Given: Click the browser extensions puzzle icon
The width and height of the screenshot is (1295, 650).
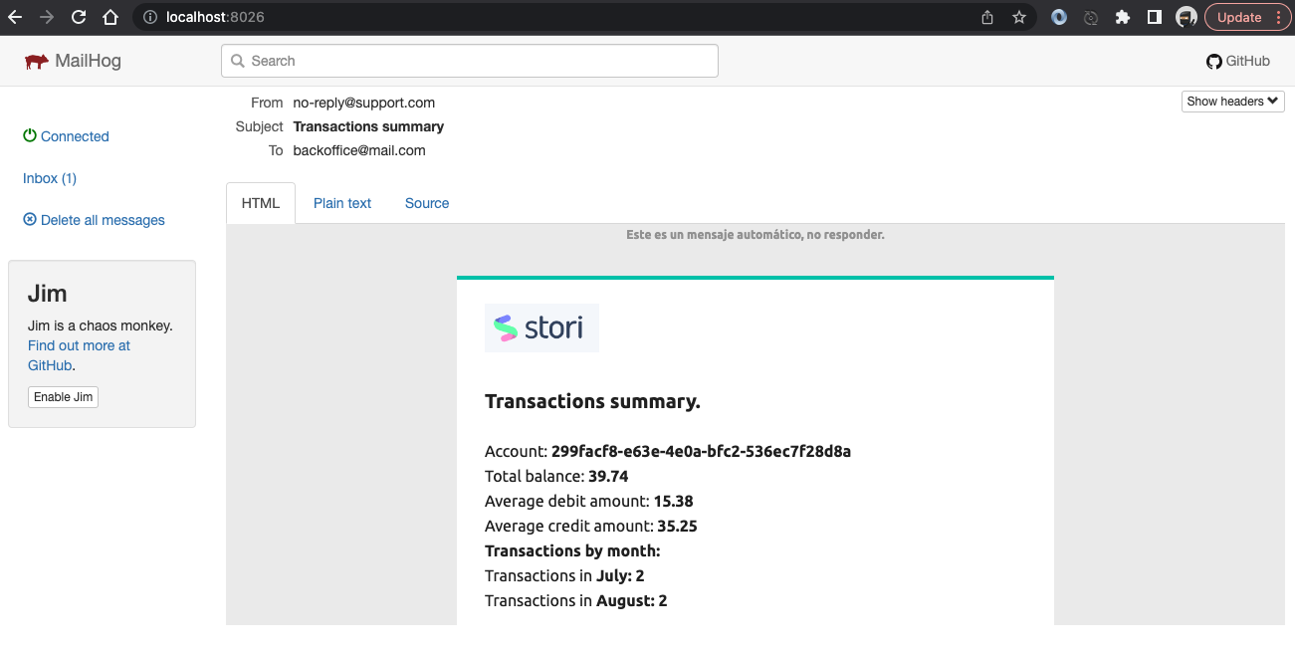Looking at the screenshot, I should (1123, 17).
